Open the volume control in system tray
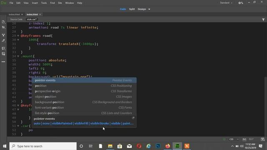267x150 pixels. click(242, 146)
